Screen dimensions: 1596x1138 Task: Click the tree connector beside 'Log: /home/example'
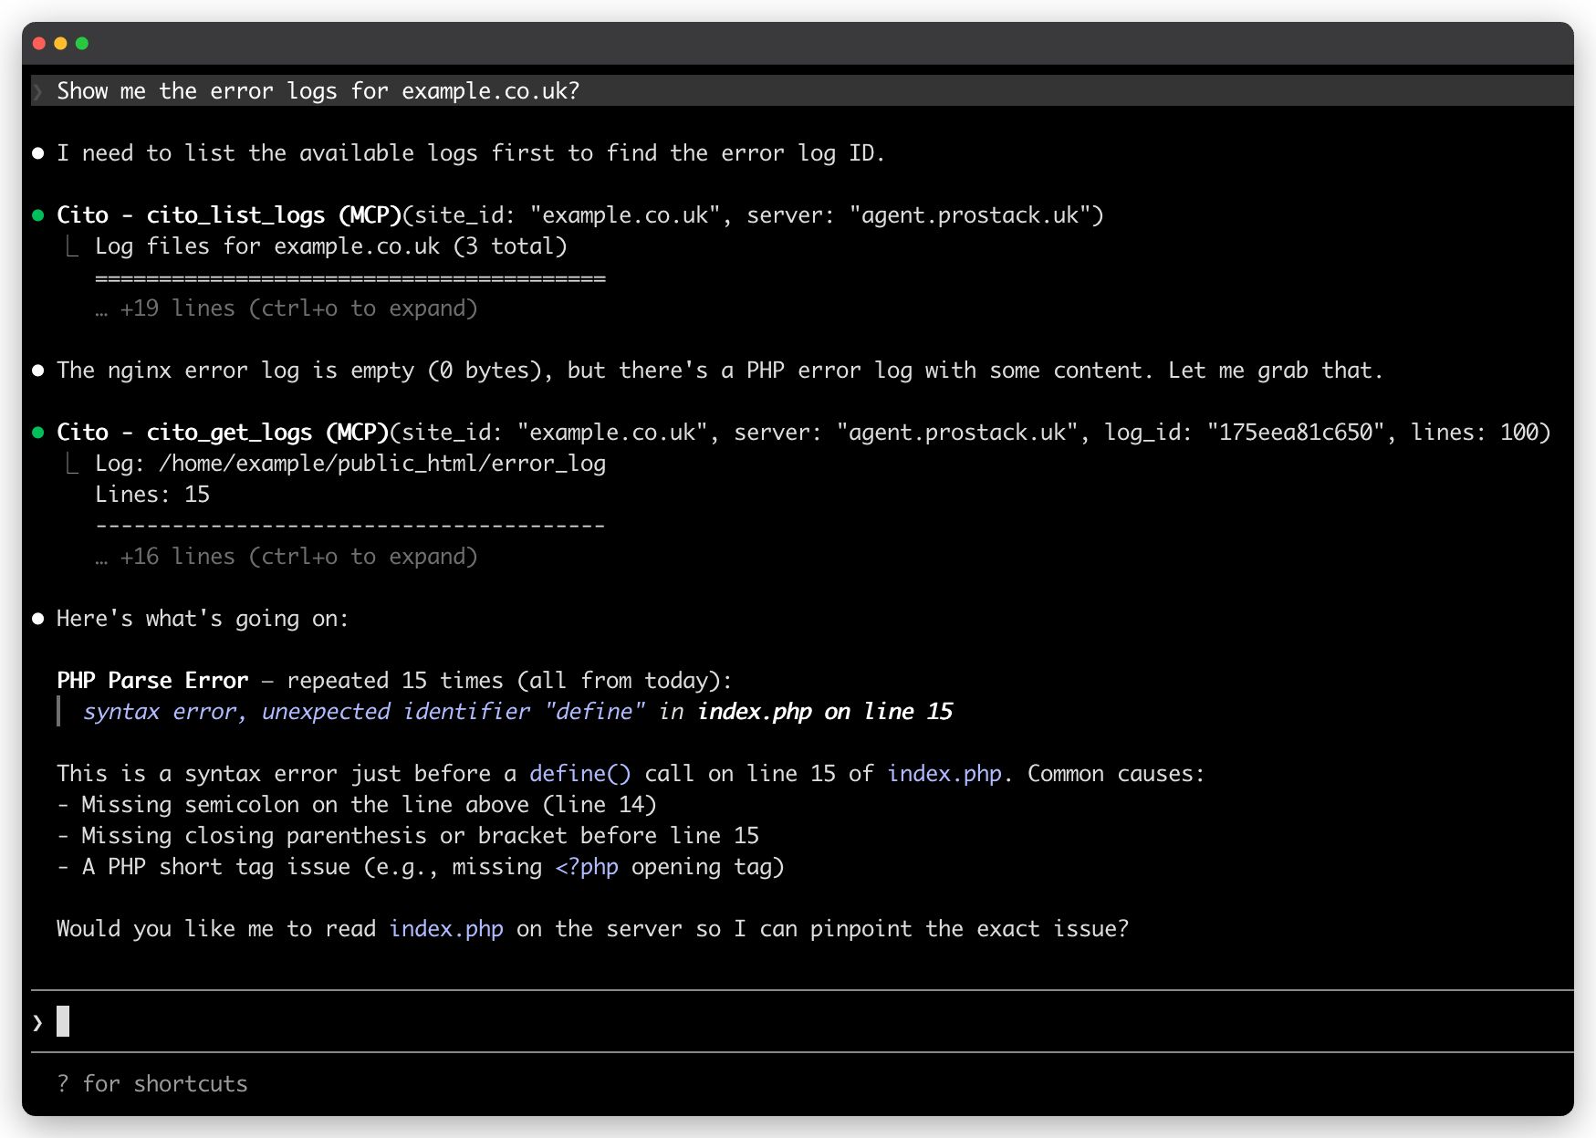tap(71, 464)
